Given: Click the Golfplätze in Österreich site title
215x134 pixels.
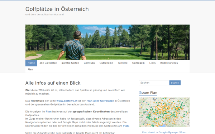Looking at the screenshot, I should point(57,9).
